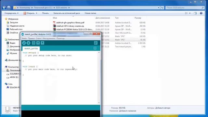This screenshot has height=117, width=208.
Task: Click the PDF icon of adafruit-gfx-graphics-library
Action: tap(54, 22)
